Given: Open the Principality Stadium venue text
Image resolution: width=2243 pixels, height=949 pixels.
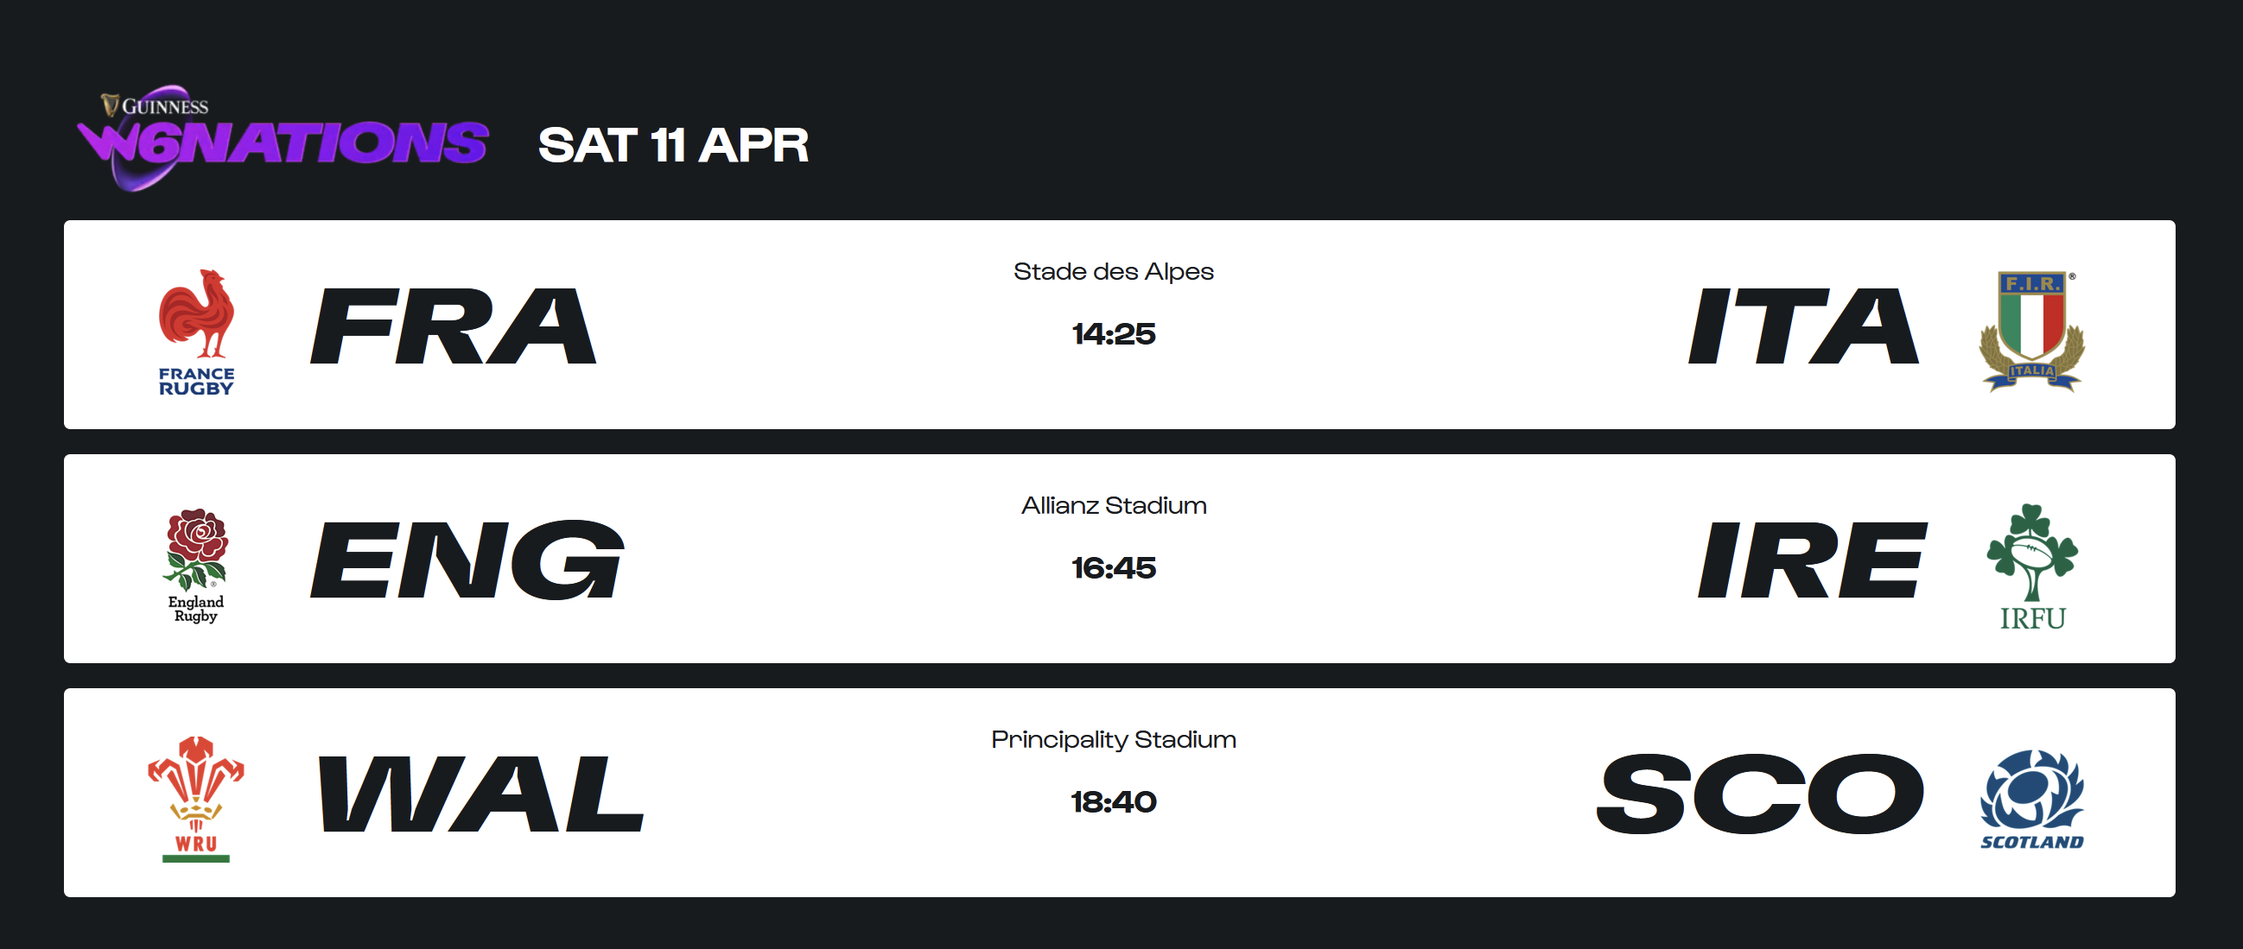Looking at the screenshot, I should click(1114, 740).
